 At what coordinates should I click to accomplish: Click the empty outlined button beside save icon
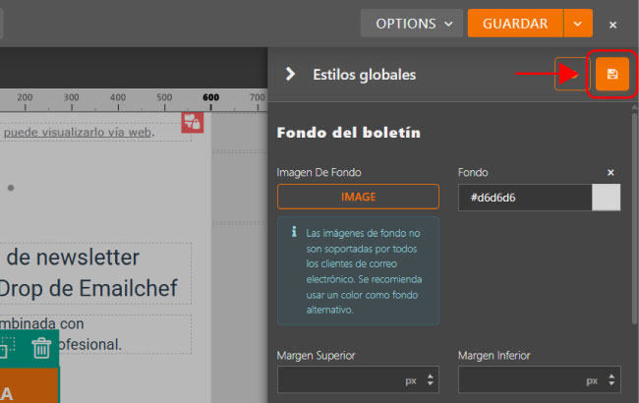pos(572,75)
